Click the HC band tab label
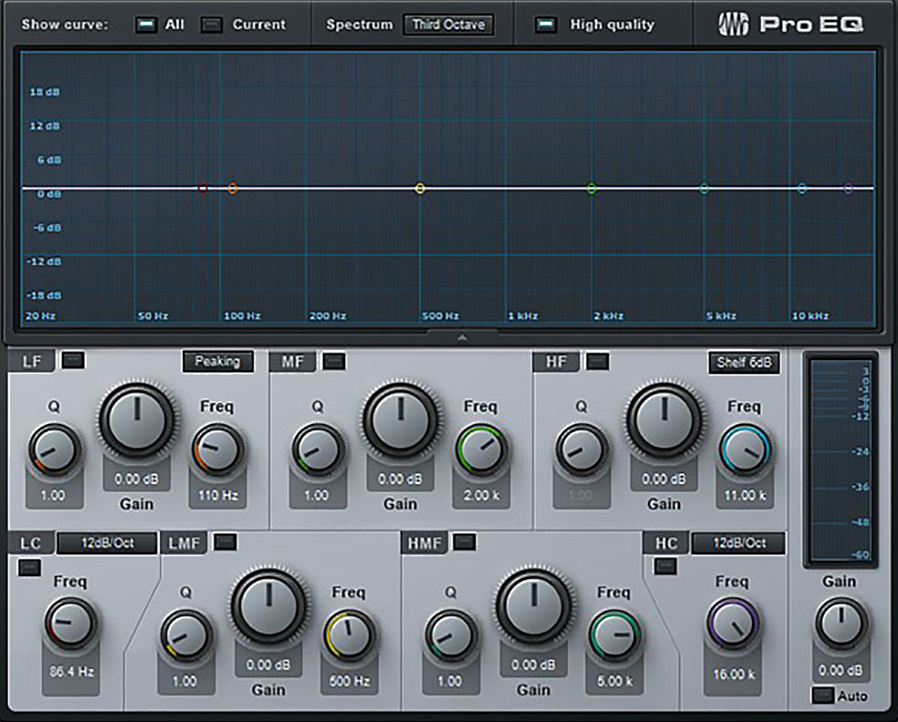The width and height of the screenshot is (898, 722). pos(666,543)
